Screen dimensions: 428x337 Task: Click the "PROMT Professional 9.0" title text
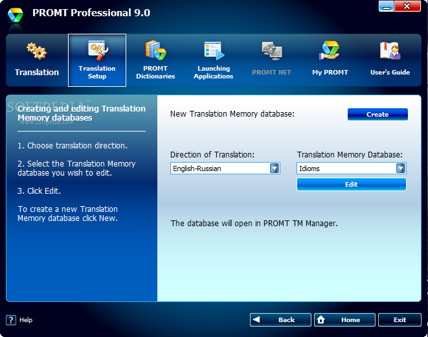pos(91,13)
